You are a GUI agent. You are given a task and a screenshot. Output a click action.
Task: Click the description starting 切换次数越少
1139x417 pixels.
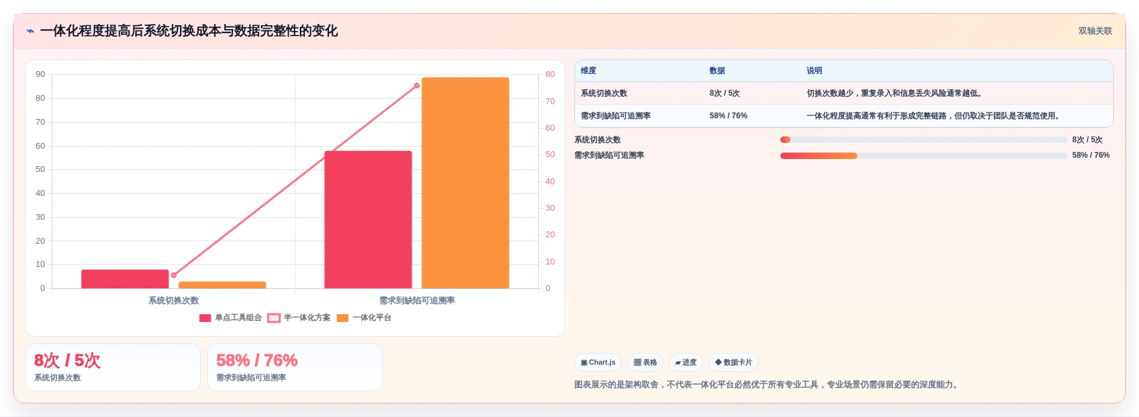click(896, 93)
